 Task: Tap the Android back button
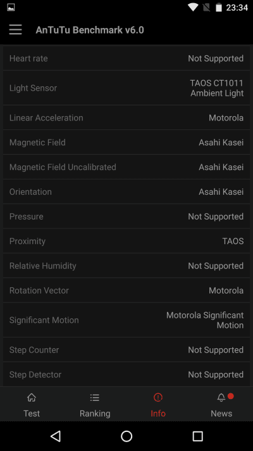pyautogui.click(x=56, y=436)
